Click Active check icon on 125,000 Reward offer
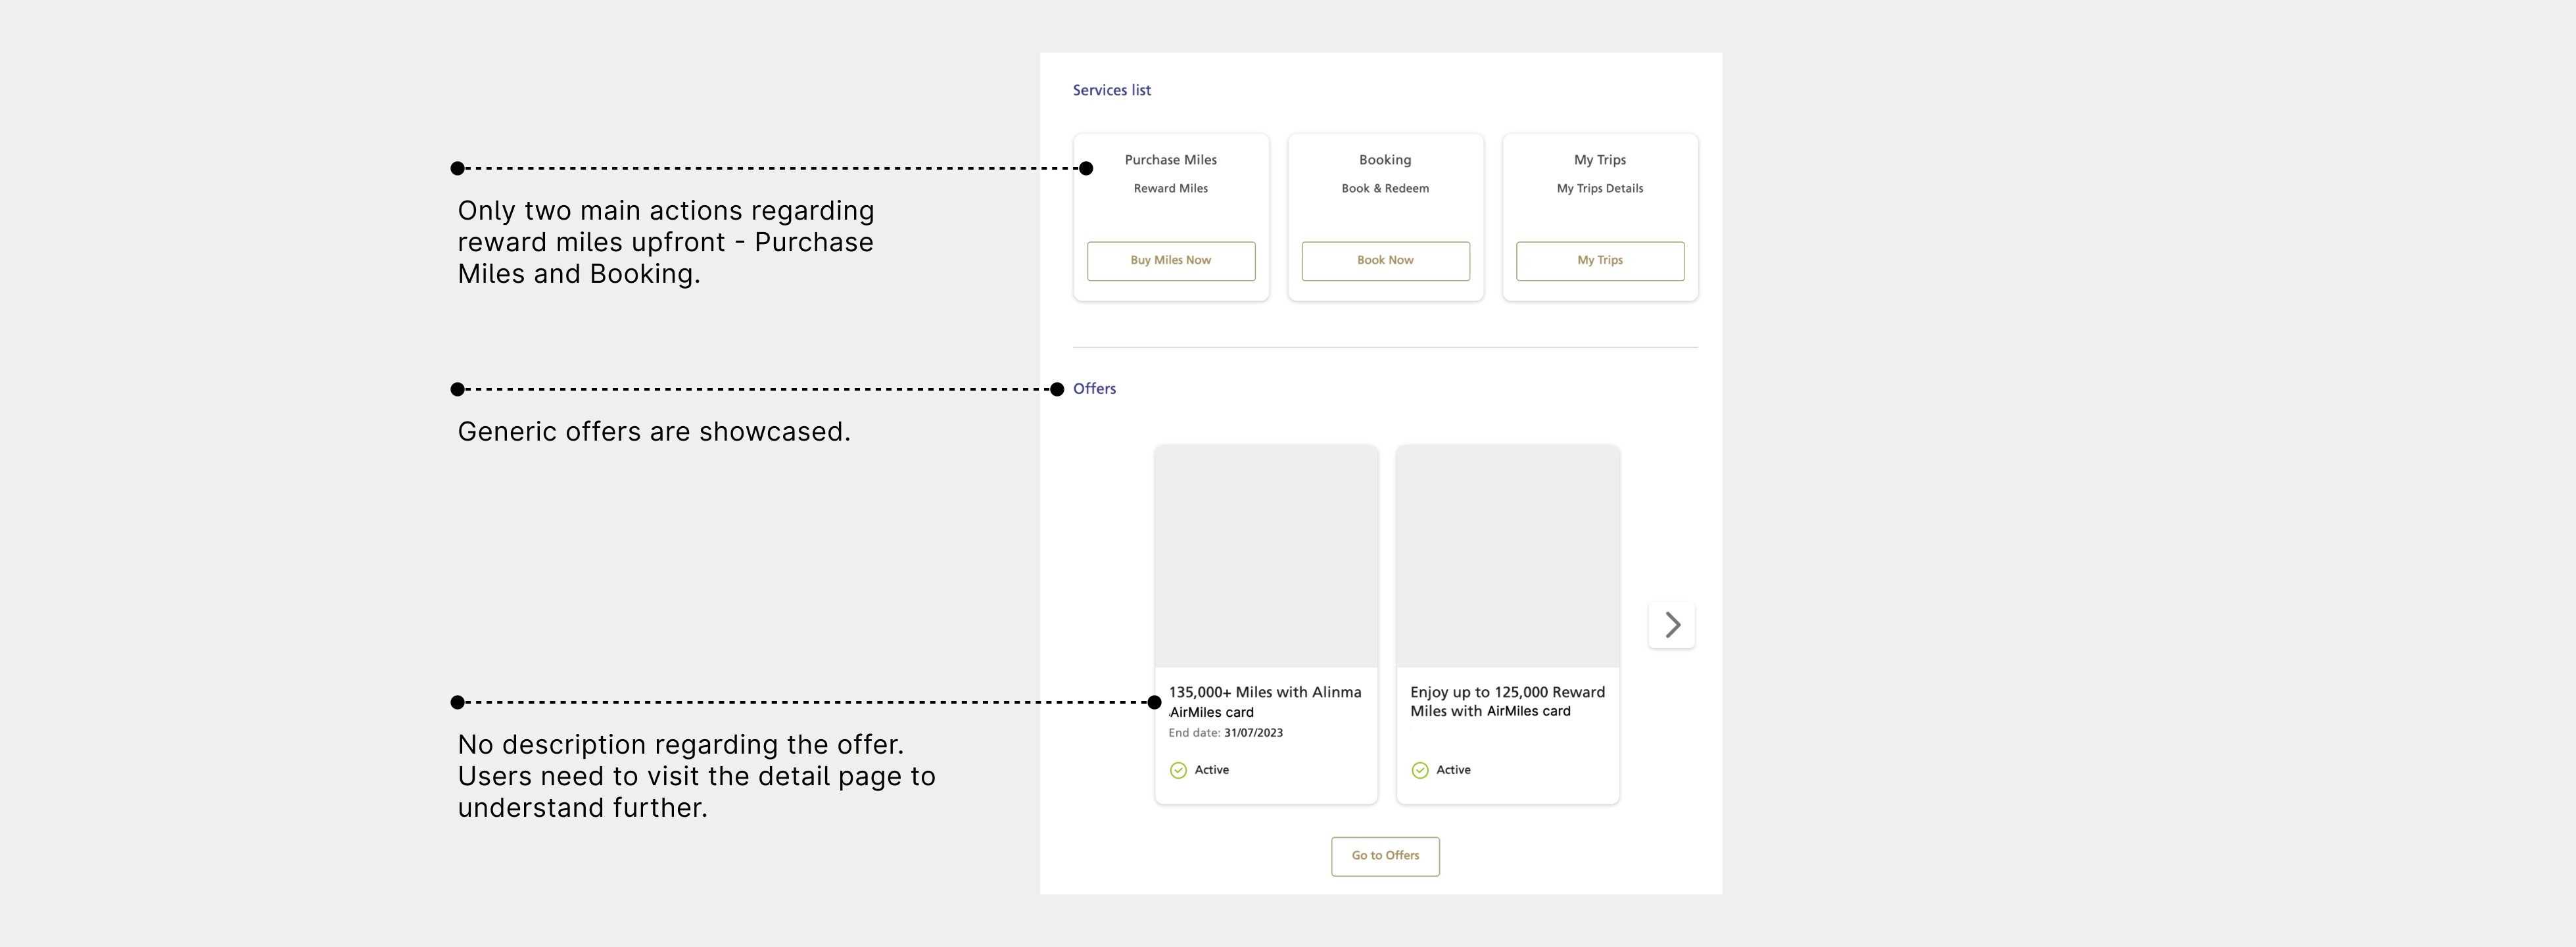 [1420, 770]
